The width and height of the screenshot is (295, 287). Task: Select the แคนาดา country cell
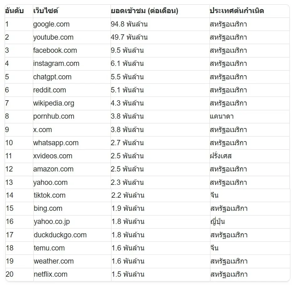(222, 116)
